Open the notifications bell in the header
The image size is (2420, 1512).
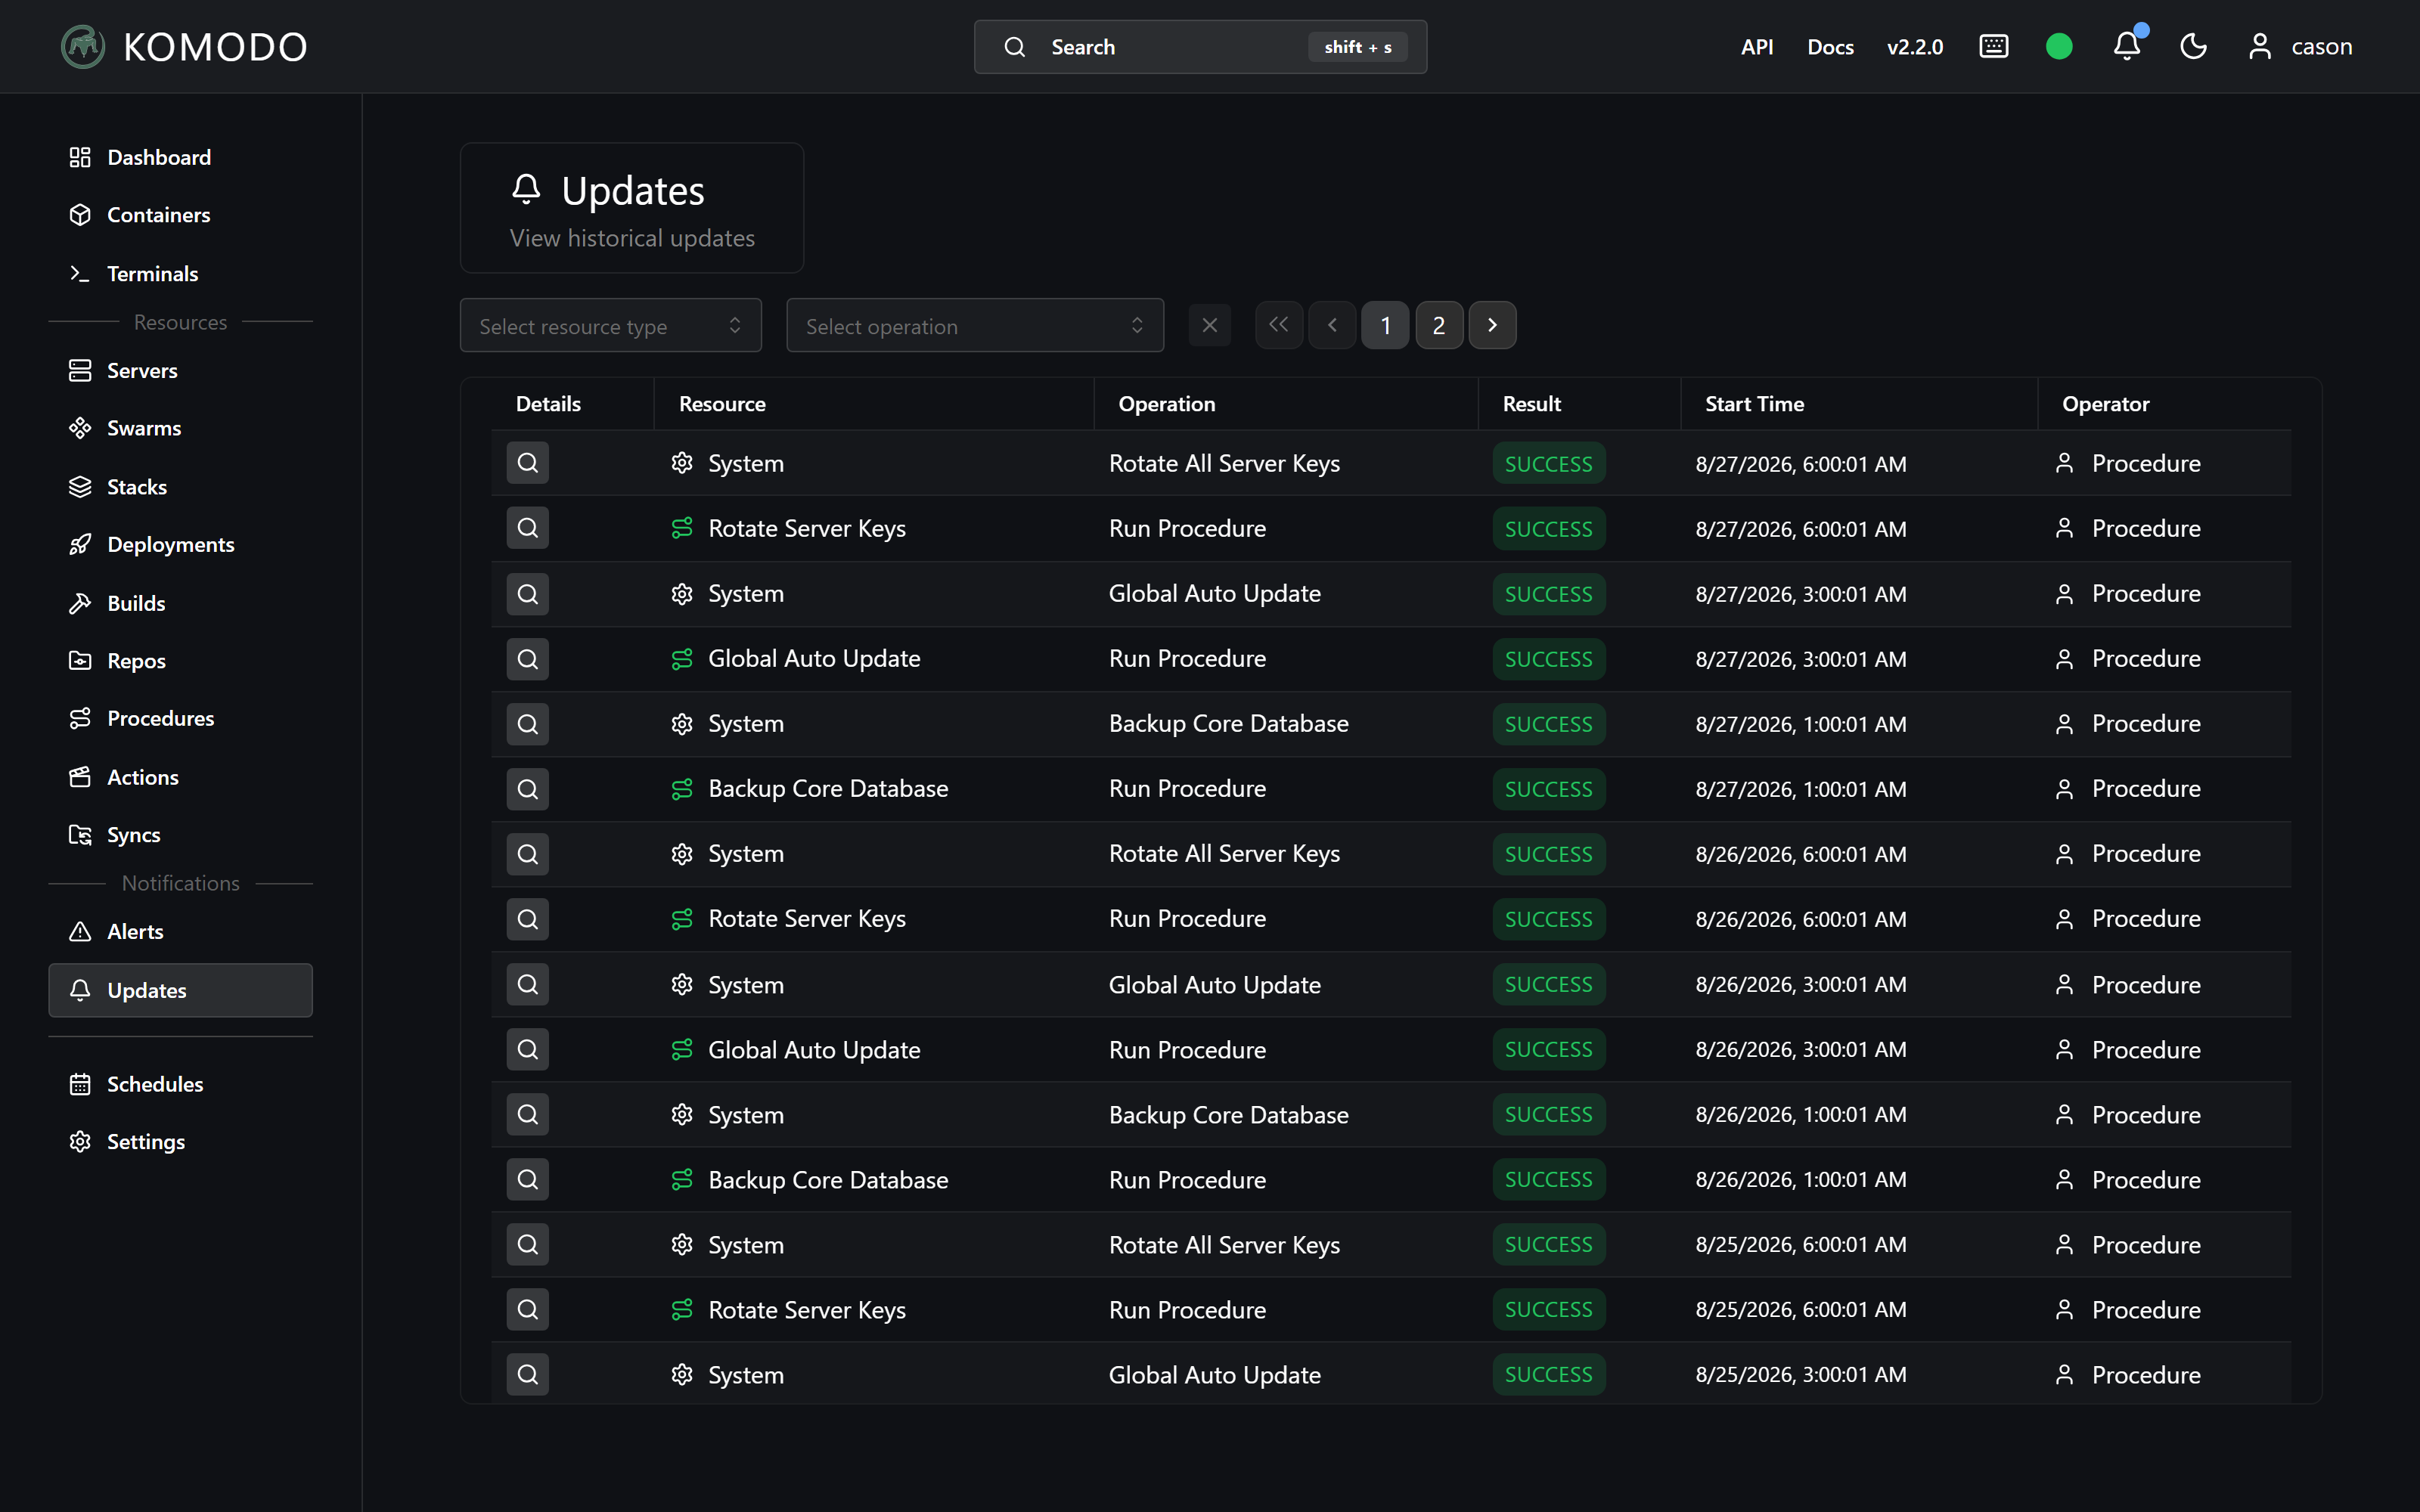tap(2127, 46)
